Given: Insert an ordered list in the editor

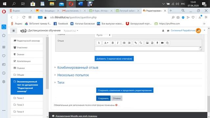Looking at the screenshot, I should tap(129, 43).
